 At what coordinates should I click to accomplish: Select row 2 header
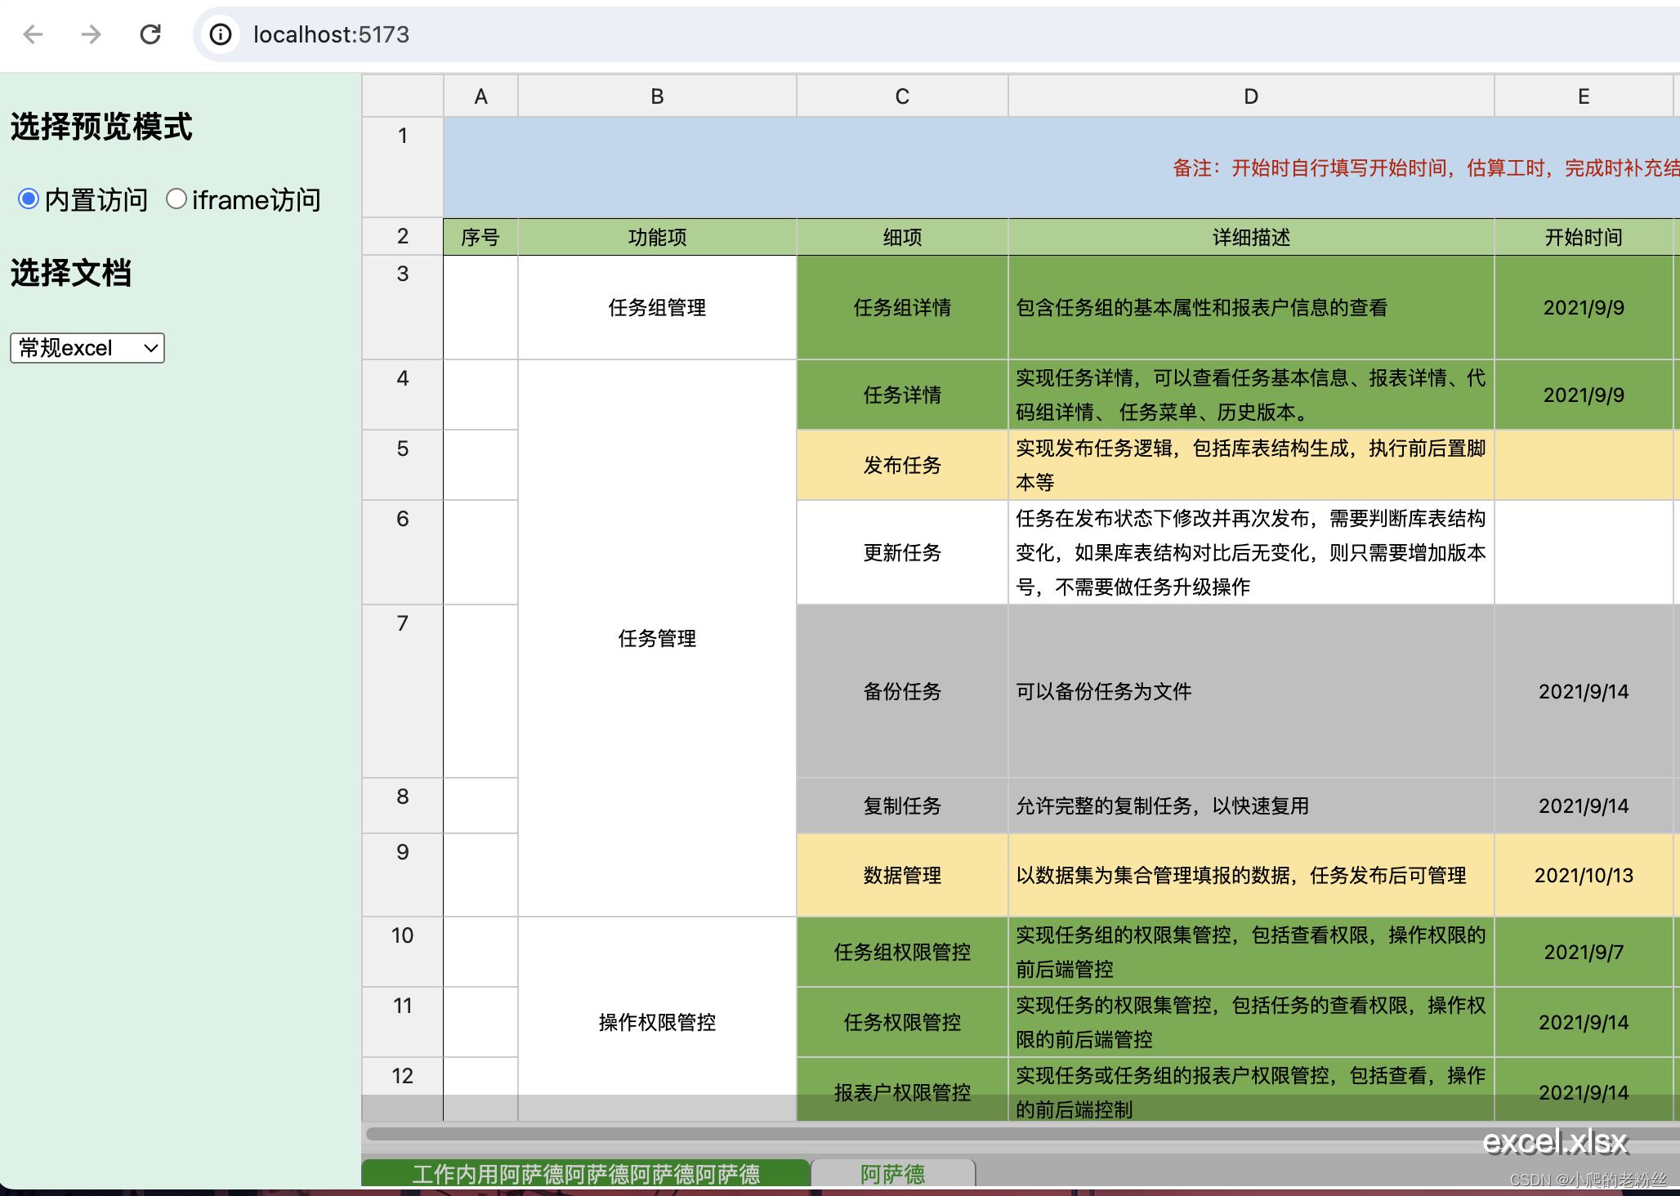[x=403, y=237]
